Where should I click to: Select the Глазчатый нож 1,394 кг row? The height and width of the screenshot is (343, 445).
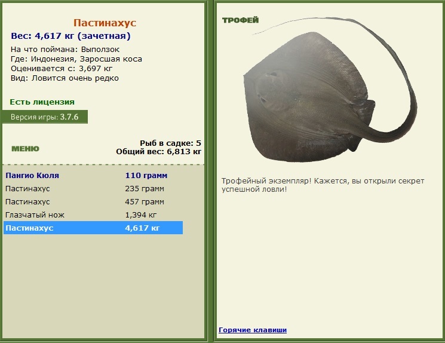tap(93, 215)
